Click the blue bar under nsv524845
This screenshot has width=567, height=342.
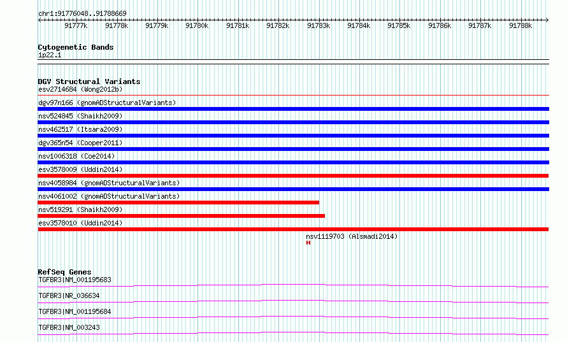(293, 122)
